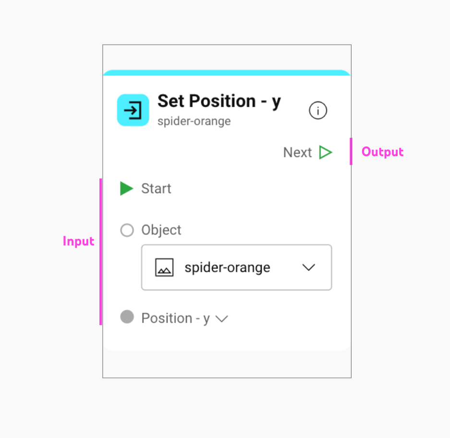Click the image icon inside spider-orange dropdown
Viewport: 450px width, 438px height.
(164, 268)
